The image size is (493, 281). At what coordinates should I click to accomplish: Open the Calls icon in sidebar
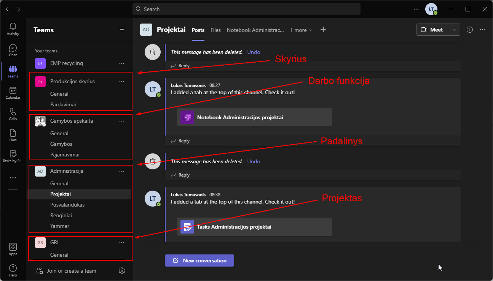coord(13,114)
